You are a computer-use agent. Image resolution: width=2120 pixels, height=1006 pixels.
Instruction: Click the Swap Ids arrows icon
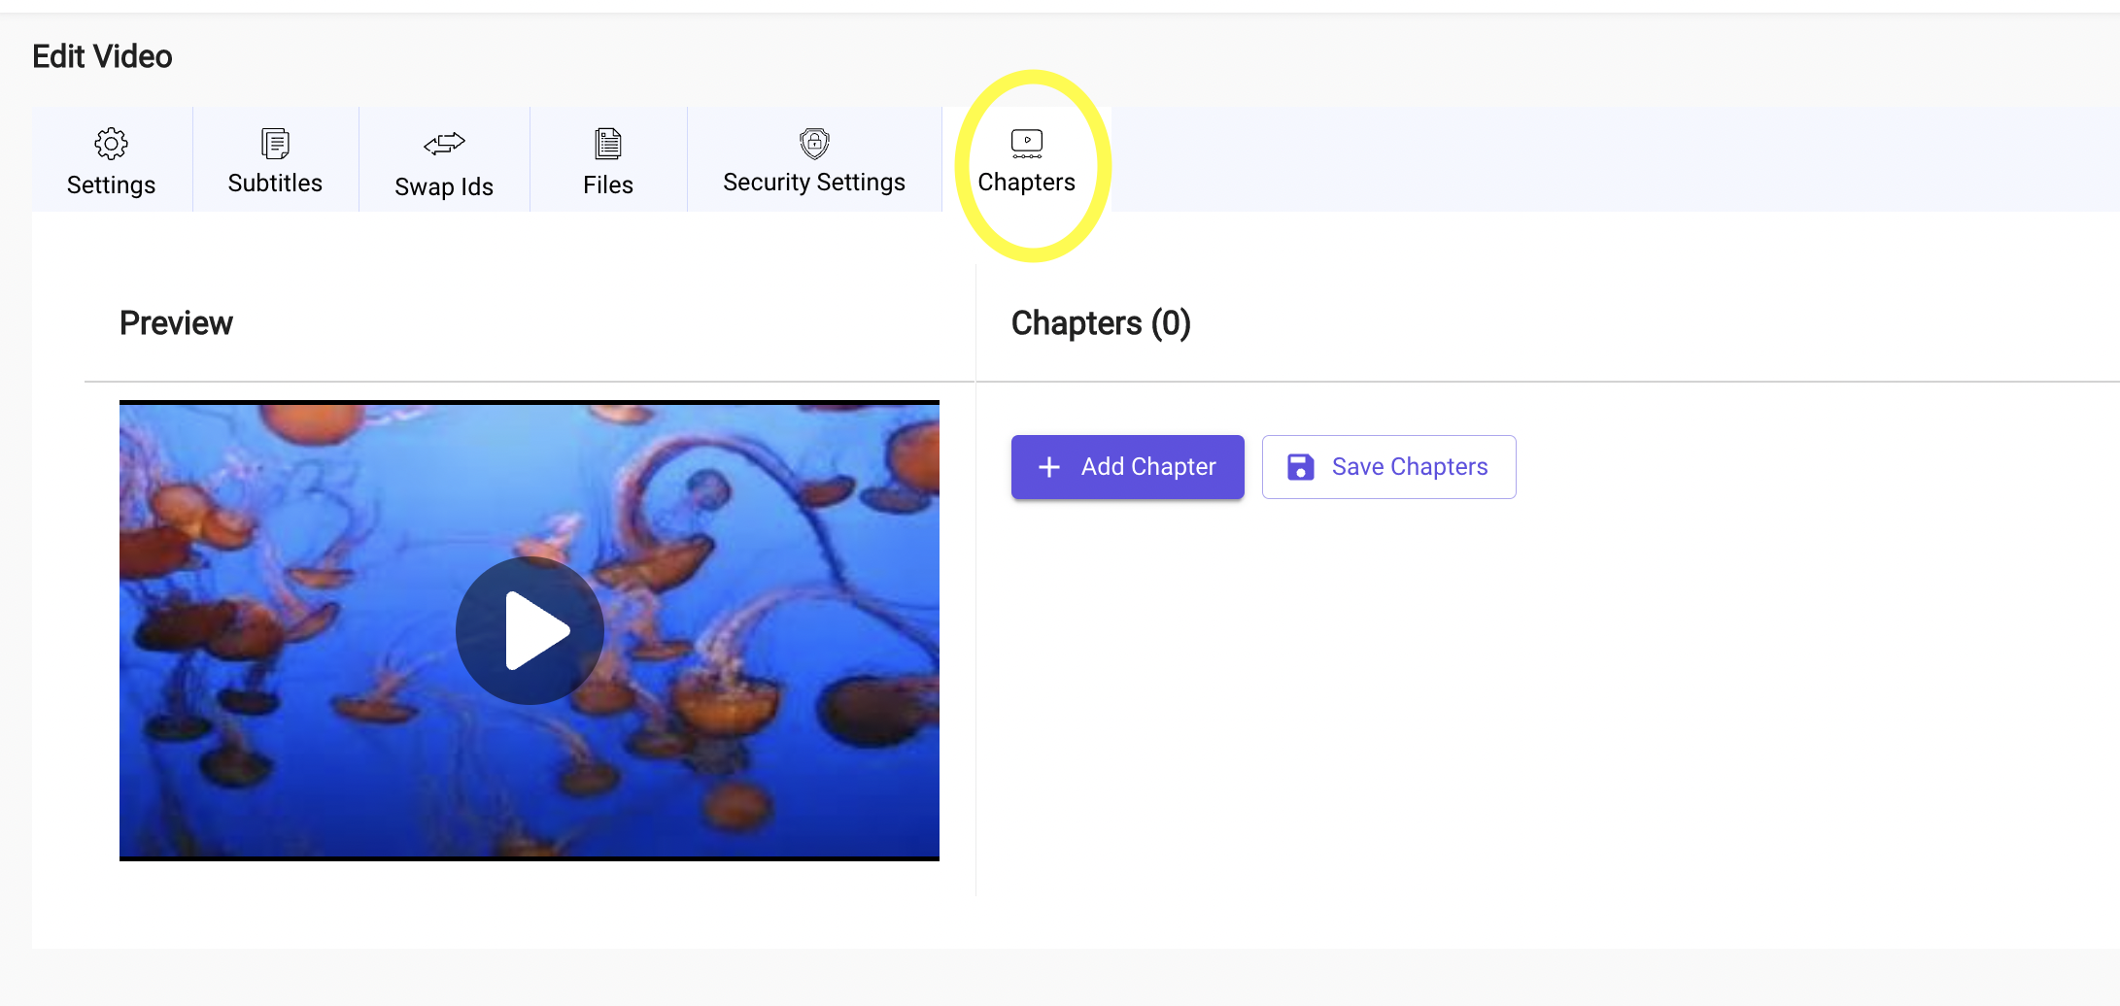[x=444, y=144]
